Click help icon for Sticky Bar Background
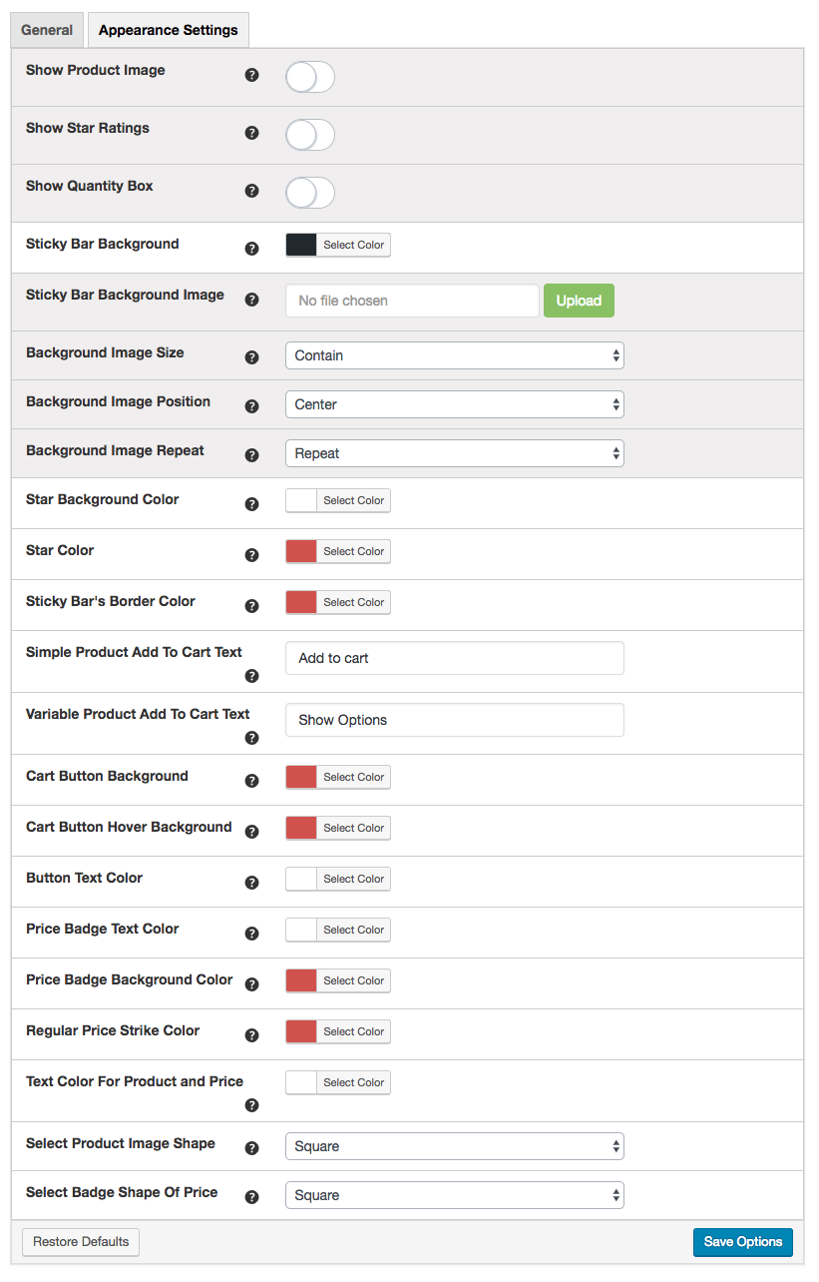 click(251, 249)
